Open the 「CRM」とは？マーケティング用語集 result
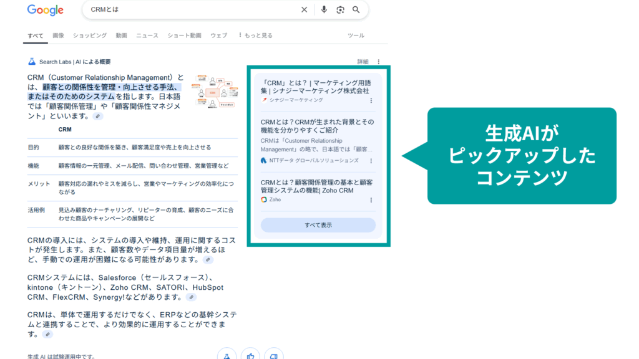Viewport: 639px width, 359px height. (316, 87)
